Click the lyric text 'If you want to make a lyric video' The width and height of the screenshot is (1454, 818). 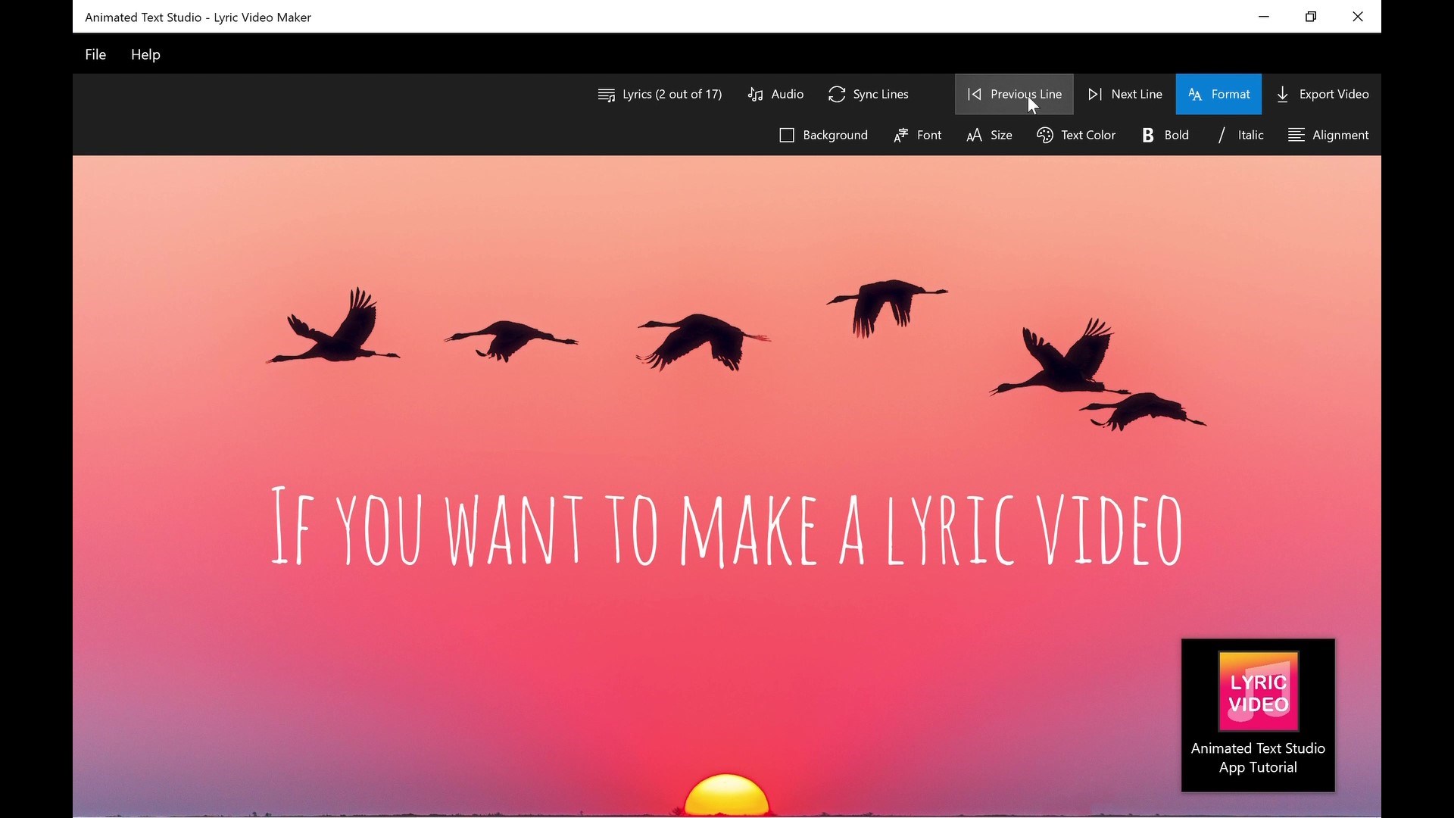point(726,526)
